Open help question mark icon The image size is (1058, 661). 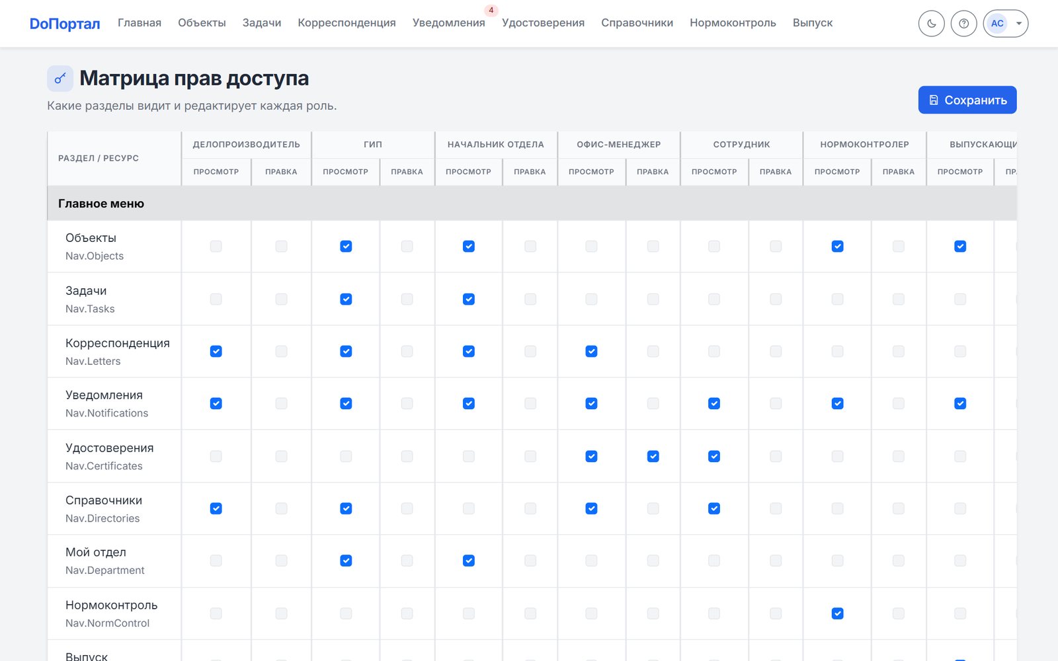click(x=963, y=24)
